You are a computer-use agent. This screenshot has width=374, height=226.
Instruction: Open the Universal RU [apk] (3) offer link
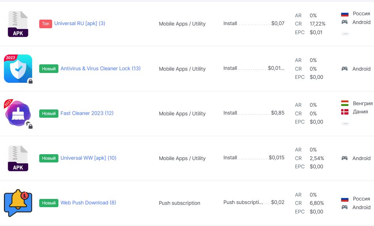(80, 24)
